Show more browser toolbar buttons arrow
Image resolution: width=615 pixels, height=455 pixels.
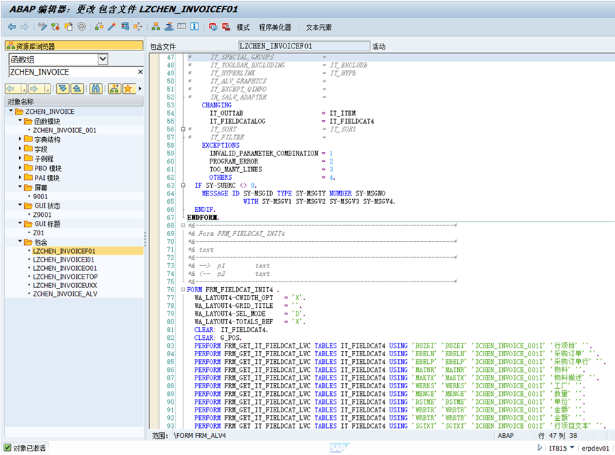139,89
